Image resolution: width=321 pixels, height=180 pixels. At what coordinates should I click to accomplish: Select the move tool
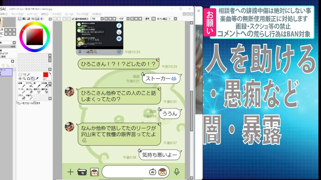tap(20, 78)
